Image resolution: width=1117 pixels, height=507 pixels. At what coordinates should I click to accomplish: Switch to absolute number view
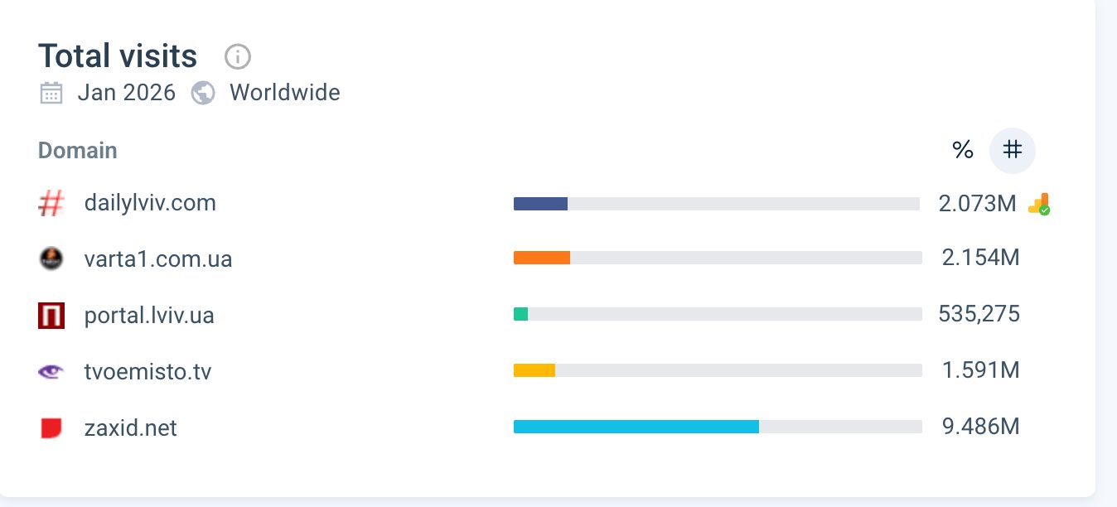pyautogui.click(x=1013, y=150)
